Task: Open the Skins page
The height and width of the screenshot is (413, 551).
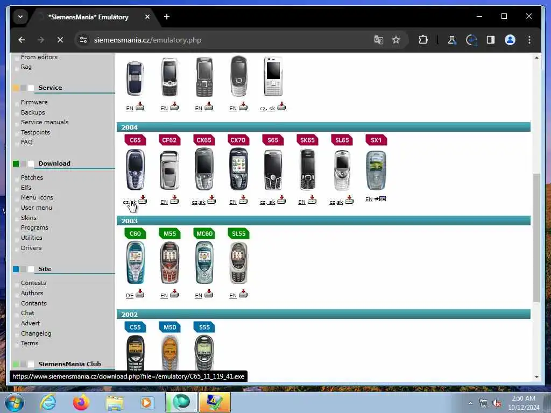Action: click(29, 218)
